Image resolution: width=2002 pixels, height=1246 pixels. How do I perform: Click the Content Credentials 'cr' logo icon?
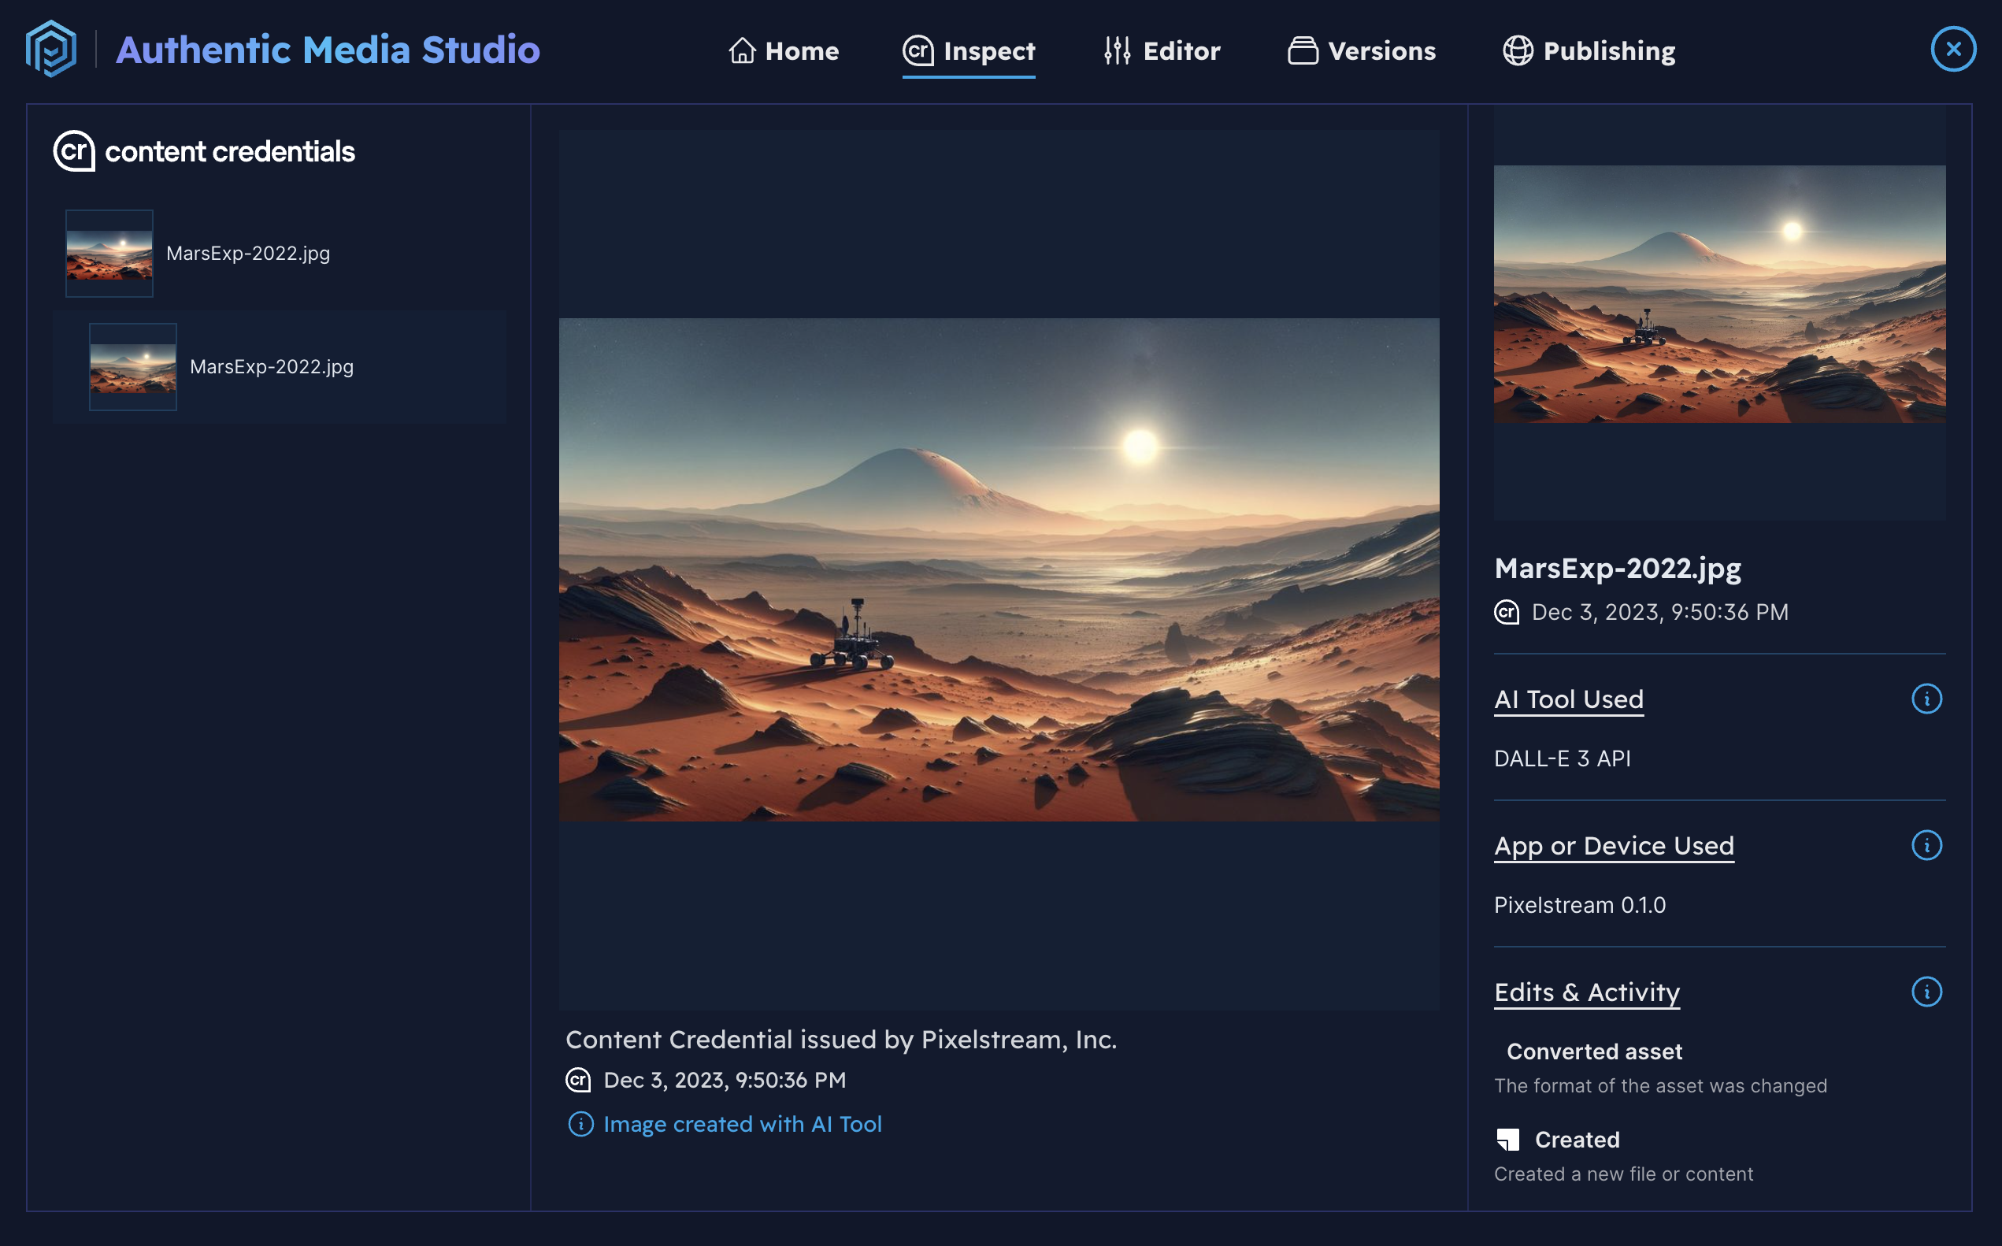[75, 150]
